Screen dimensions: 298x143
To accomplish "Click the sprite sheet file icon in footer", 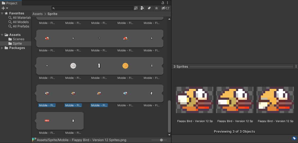I will coord(34,140).
